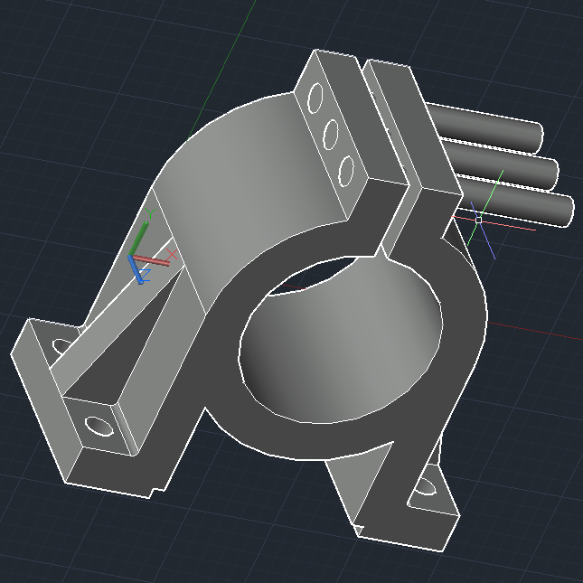Select the middle cylindrical rod
This screenshot has width=583, height=583.
tap(500, 163)
